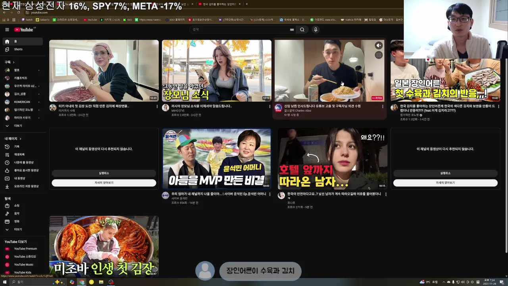Start voice search with microphone icon

point(316,30)
